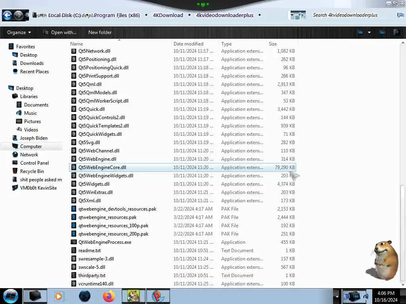Select thirdparty.txt file icon
Image resolution: width=406 pixels, height=304 pixels.
tap(74, 275)
